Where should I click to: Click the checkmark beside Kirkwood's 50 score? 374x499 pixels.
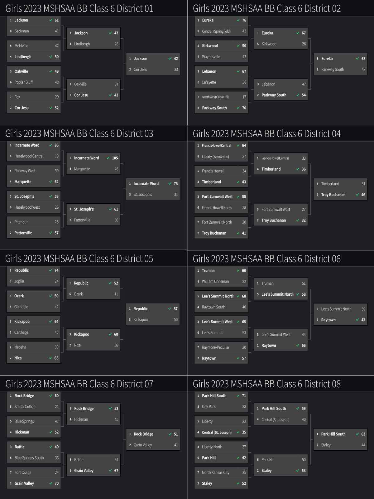238,46
